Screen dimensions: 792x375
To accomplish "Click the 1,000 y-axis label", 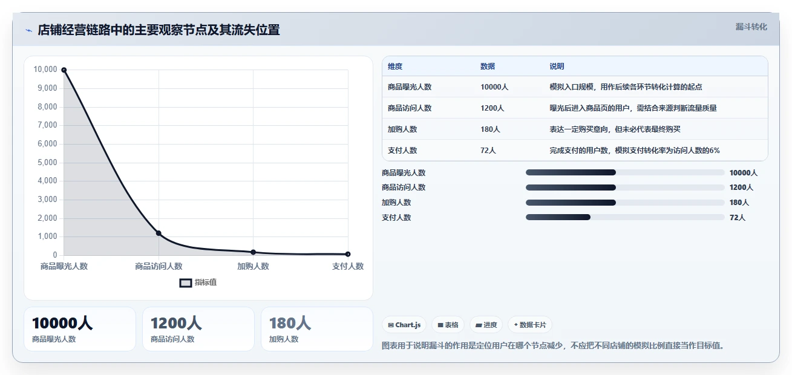I will (x=47, y=236).
